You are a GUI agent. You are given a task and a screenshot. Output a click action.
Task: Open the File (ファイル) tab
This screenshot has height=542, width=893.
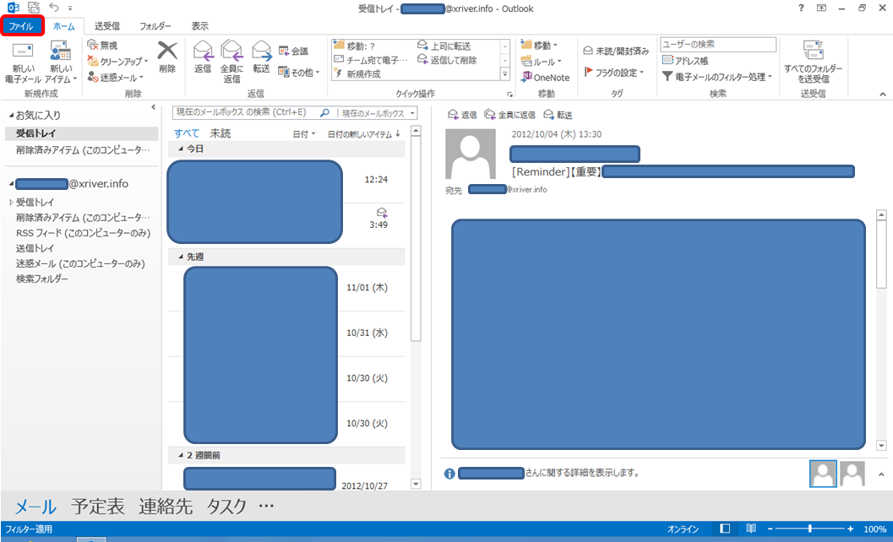coord(20,27)
